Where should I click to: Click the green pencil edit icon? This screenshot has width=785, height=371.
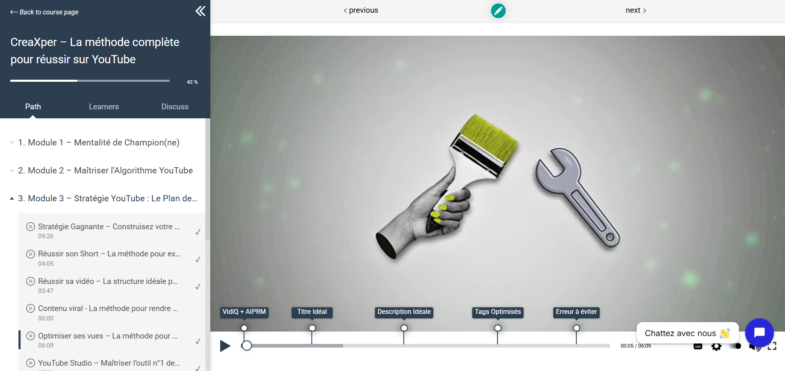(498, 11)
